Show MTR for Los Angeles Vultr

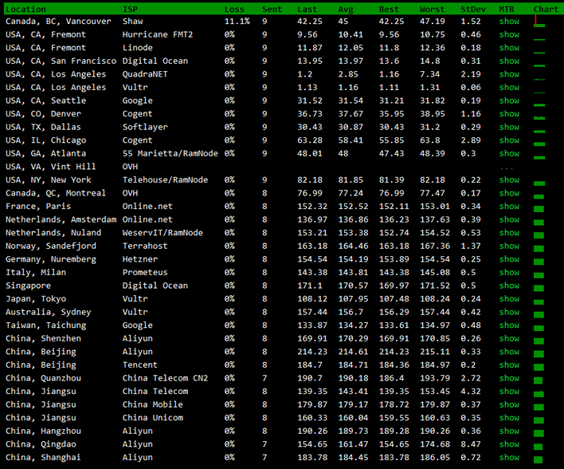pyautogui.click(x=509, y=87)
